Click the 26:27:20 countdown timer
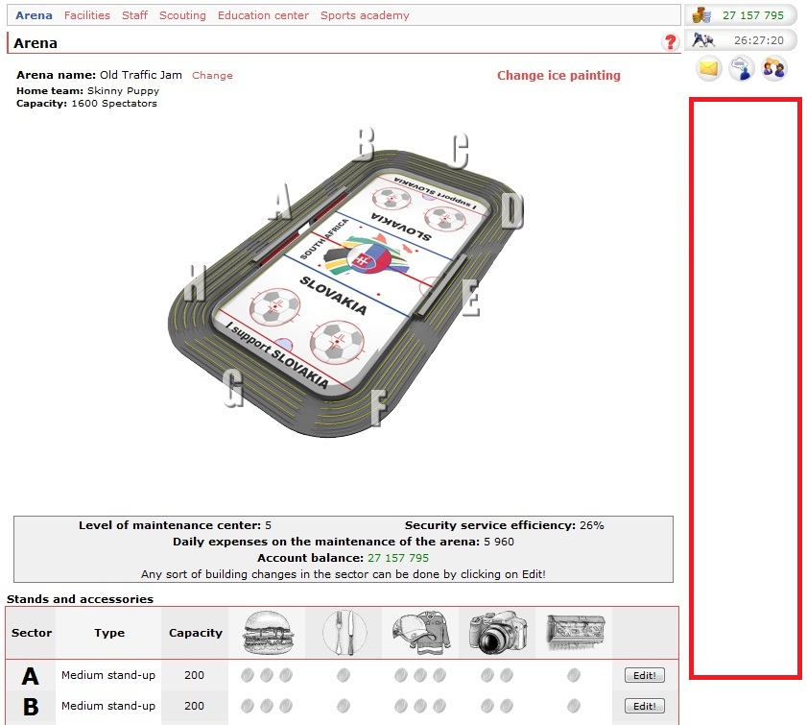807x725 pixels. point(759,40)
